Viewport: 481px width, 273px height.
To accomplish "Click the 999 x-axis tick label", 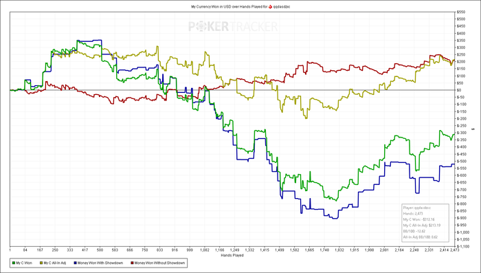I will click(x=190, y=250).
